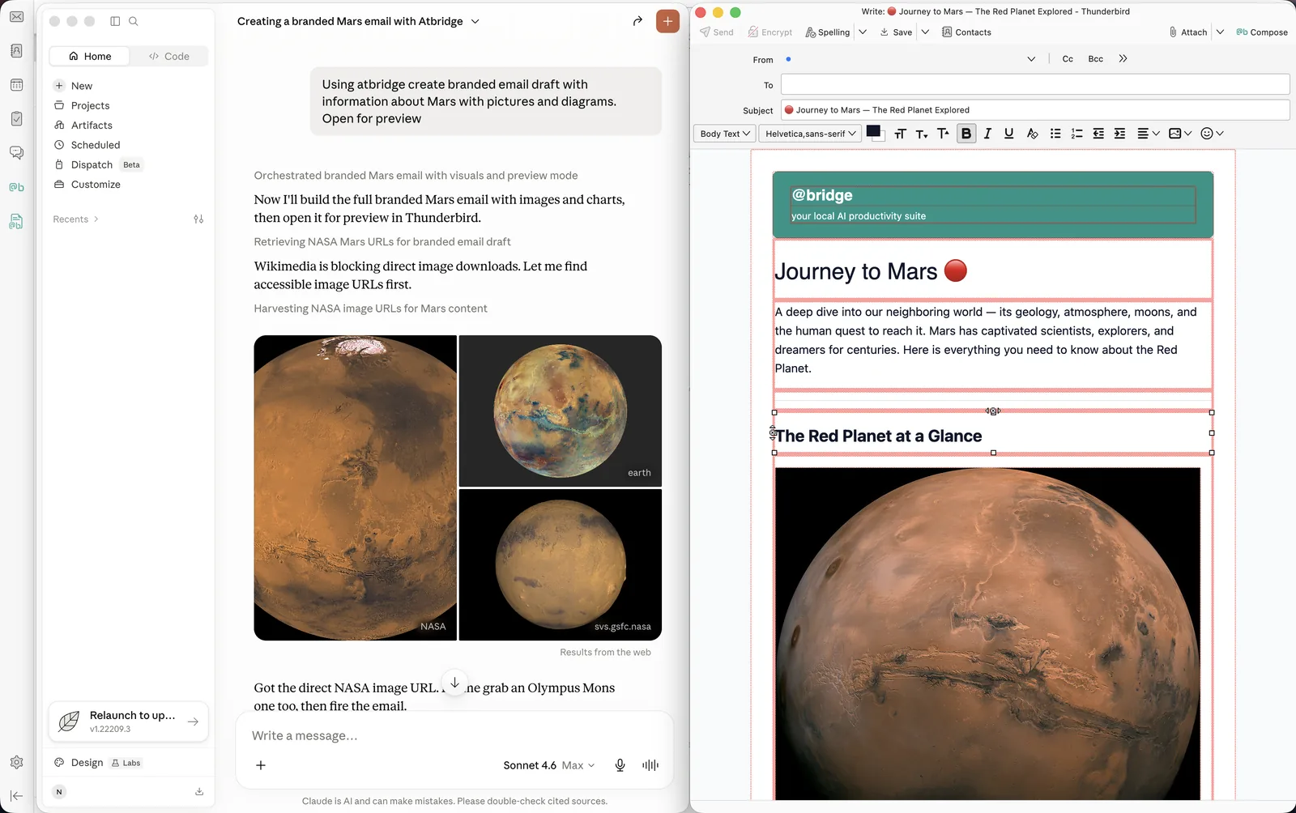Open the Attach options dropdown arrow
Image resolution: width=1296 pixels, height=813 pixels.
(1220, 32)
